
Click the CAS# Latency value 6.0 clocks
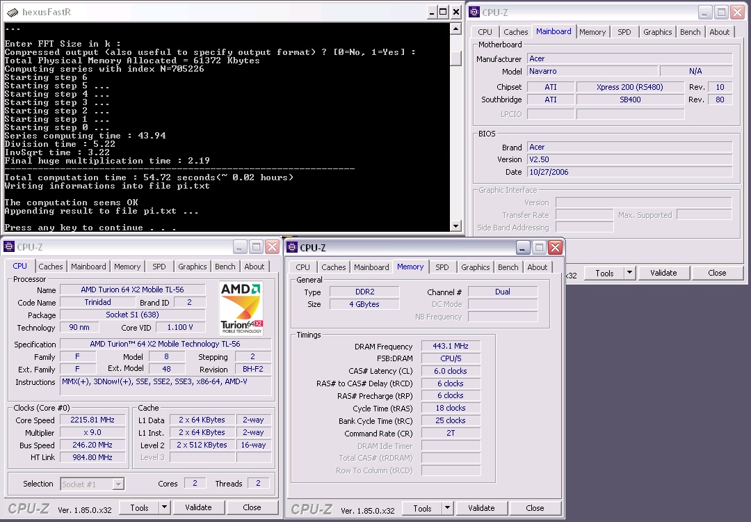(451, 371)
